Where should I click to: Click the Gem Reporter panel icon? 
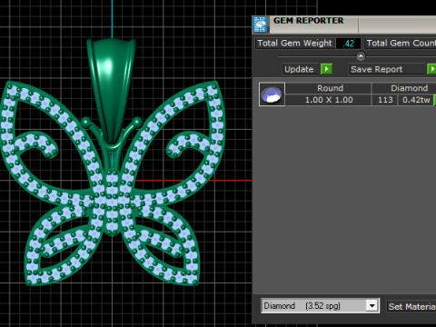pos(261,25)
